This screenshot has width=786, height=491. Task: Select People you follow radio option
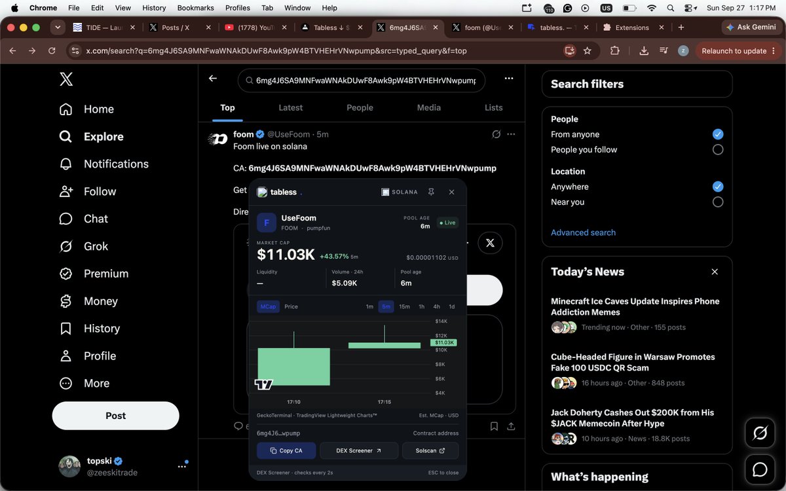718,149
